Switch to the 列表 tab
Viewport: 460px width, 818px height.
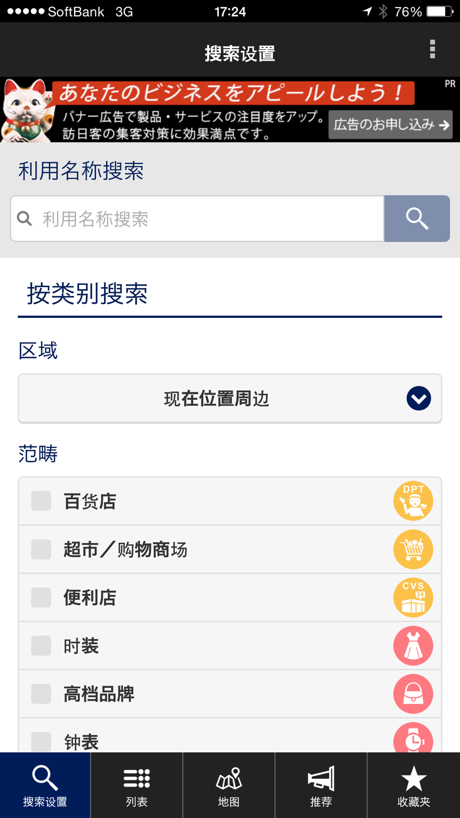[x=137, y=785]
